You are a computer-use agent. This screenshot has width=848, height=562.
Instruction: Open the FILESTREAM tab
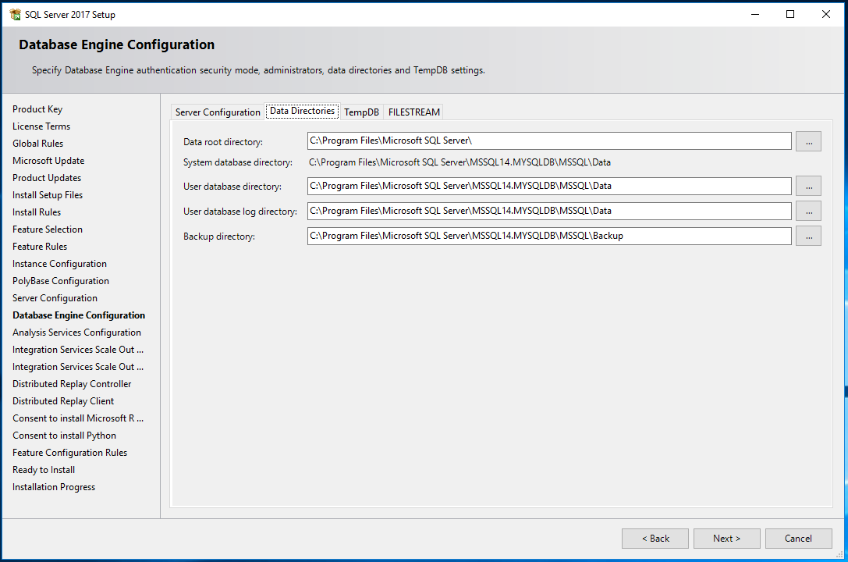click(x=414, y=112)
